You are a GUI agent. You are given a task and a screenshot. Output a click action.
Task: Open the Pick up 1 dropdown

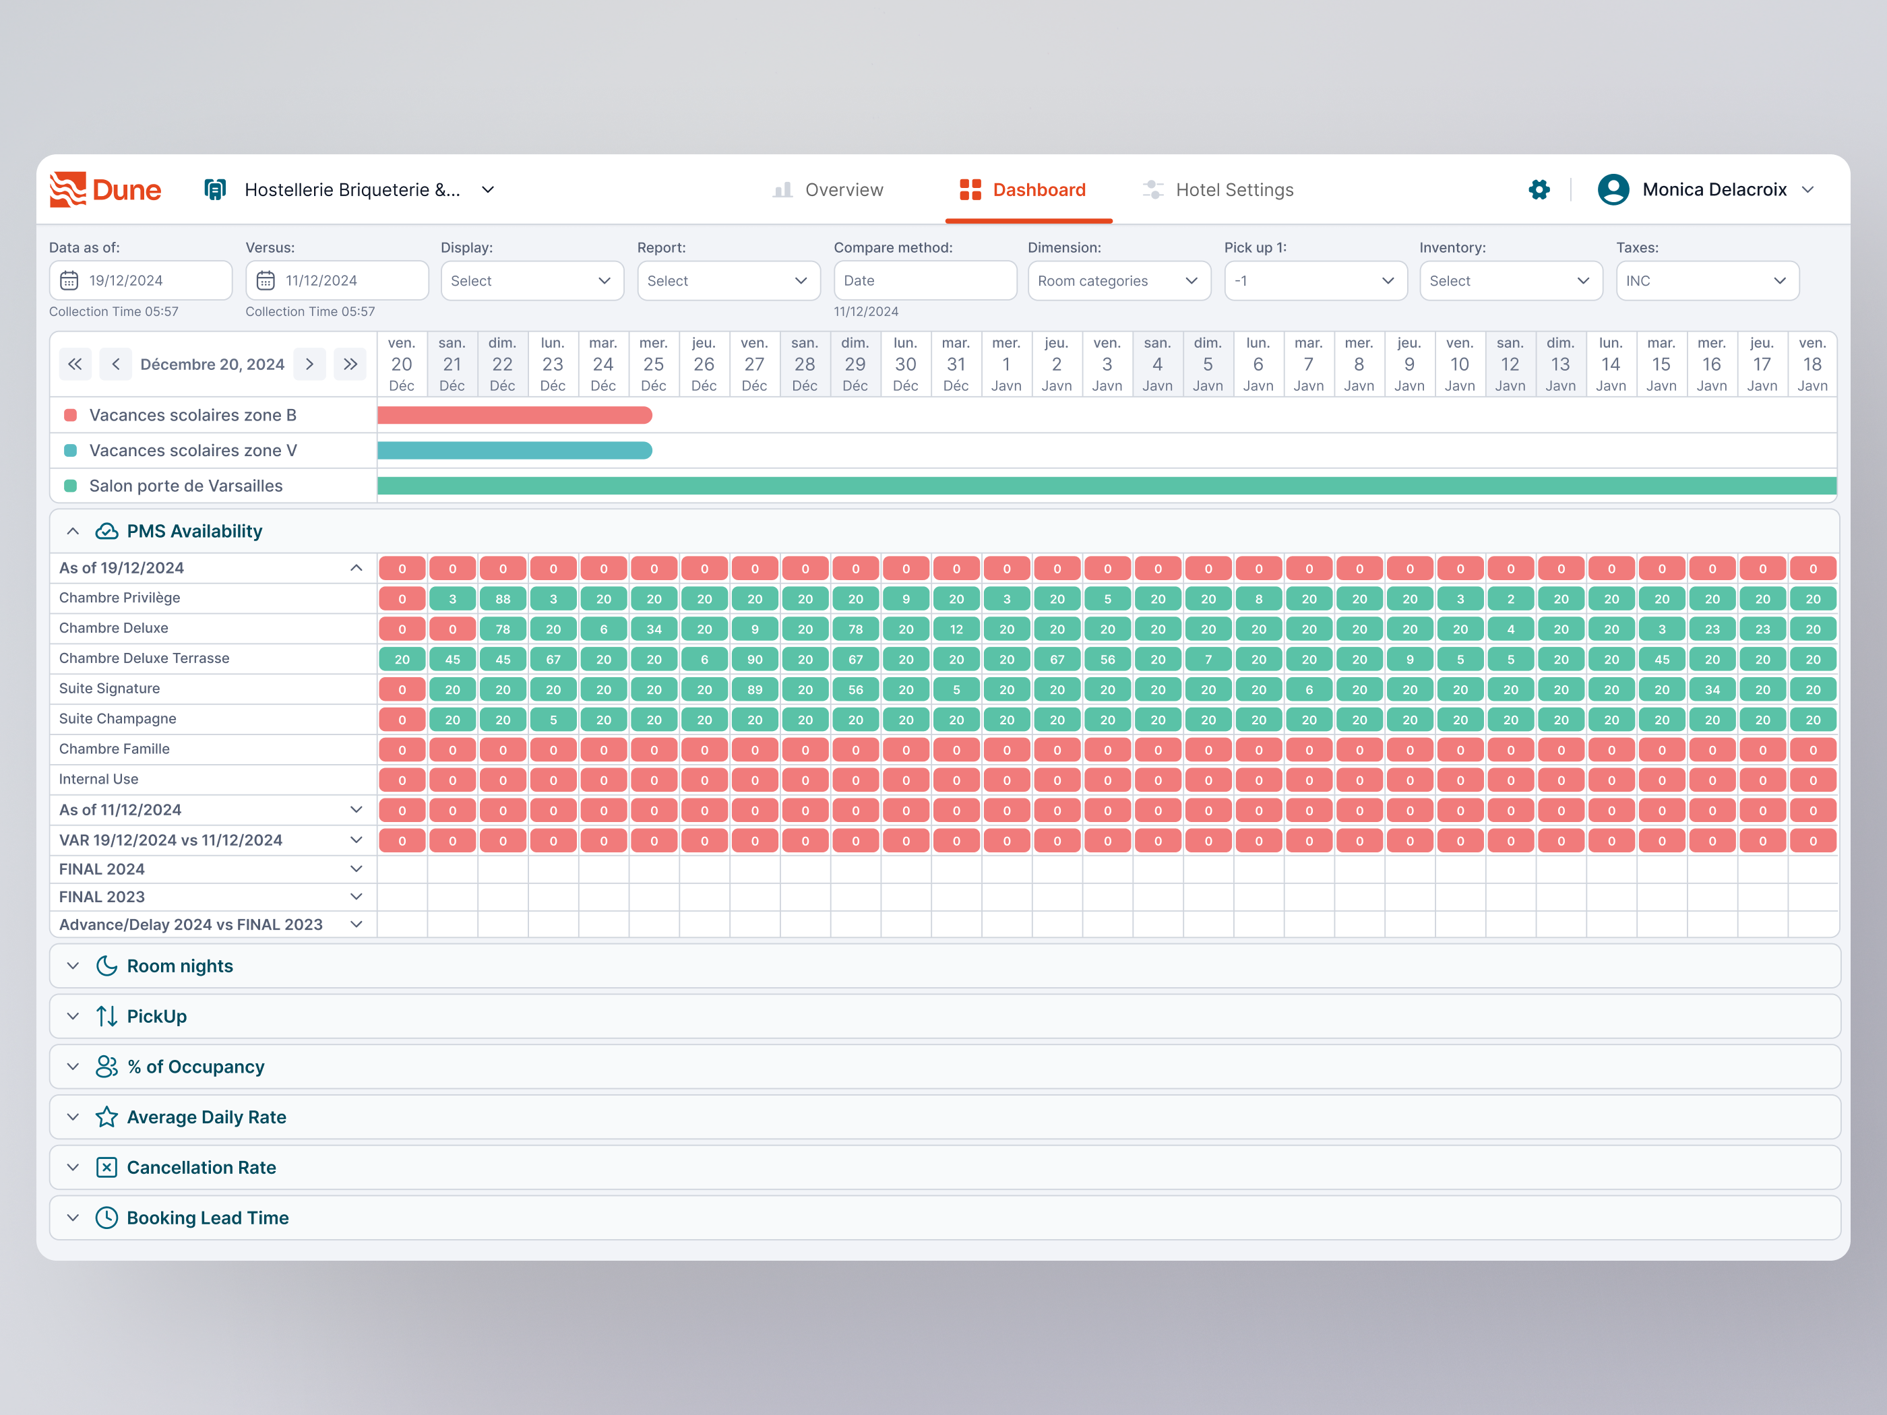pyautogui.click(x=1315, y=280)
